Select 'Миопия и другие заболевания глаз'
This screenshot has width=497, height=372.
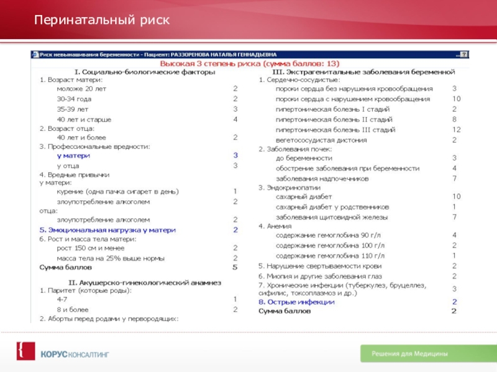pyautogui.click(x=320, y=277)
